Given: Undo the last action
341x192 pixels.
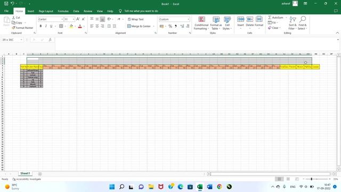Looking at the screenshot, I should (12, 4).
